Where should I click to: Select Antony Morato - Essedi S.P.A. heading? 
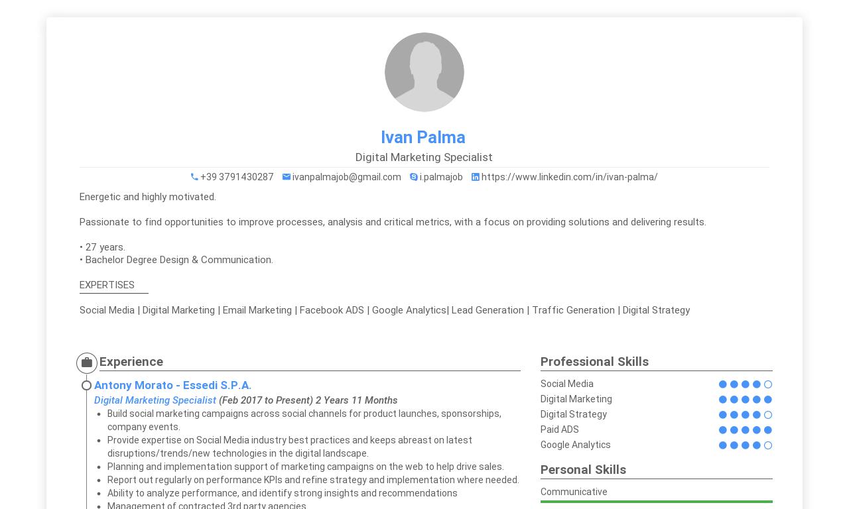point(172,385)
